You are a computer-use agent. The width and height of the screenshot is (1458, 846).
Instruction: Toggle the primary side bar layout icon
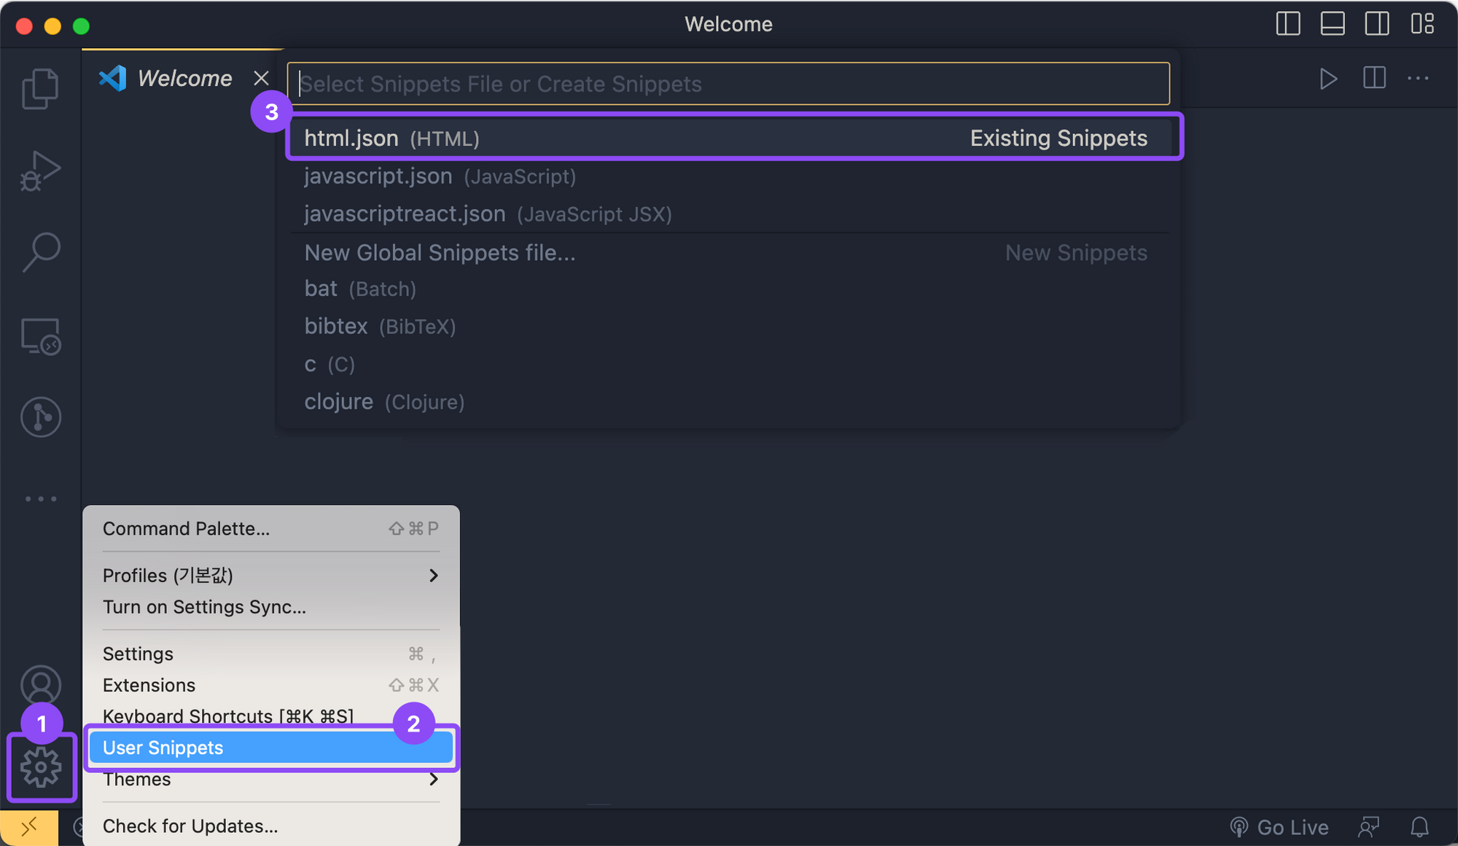(1288, 24)
